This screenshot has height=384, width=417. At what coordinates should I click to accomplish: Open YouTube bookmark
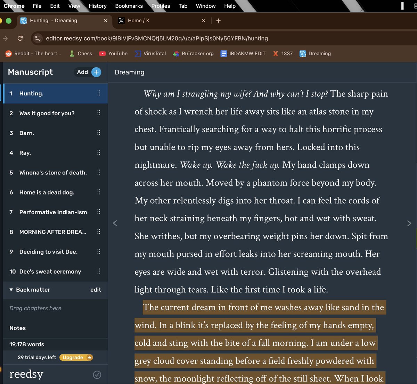113,54
